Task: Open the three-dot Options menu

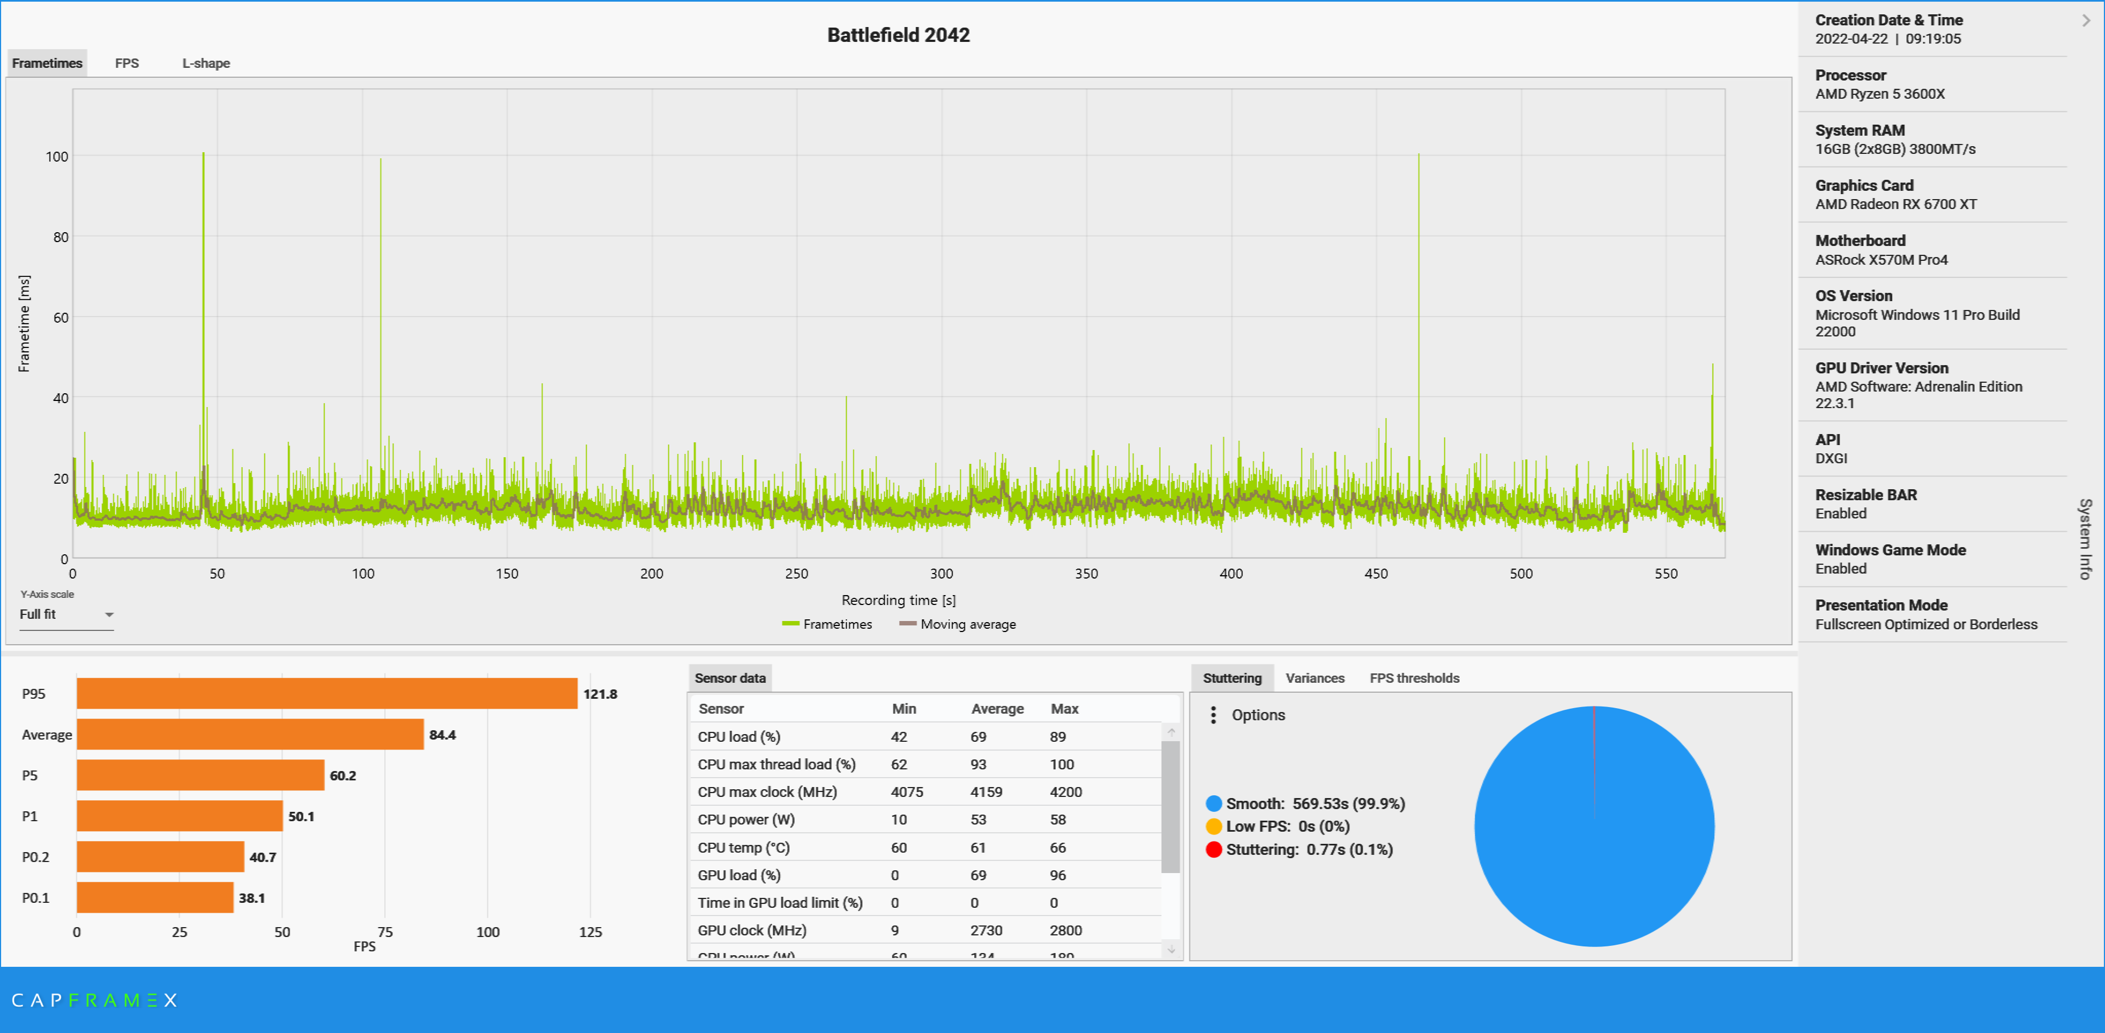Action: coord(1214,715)
